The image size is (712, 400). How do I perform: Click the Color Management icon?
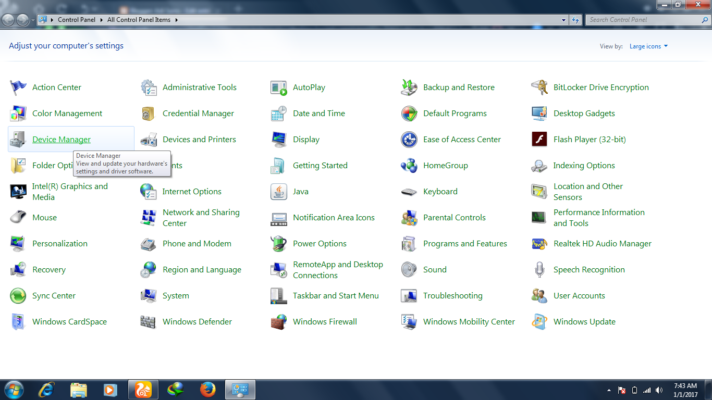coord(18,114)
